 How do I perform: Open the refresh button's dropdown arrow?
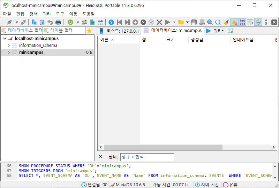(x=78, y=22)
